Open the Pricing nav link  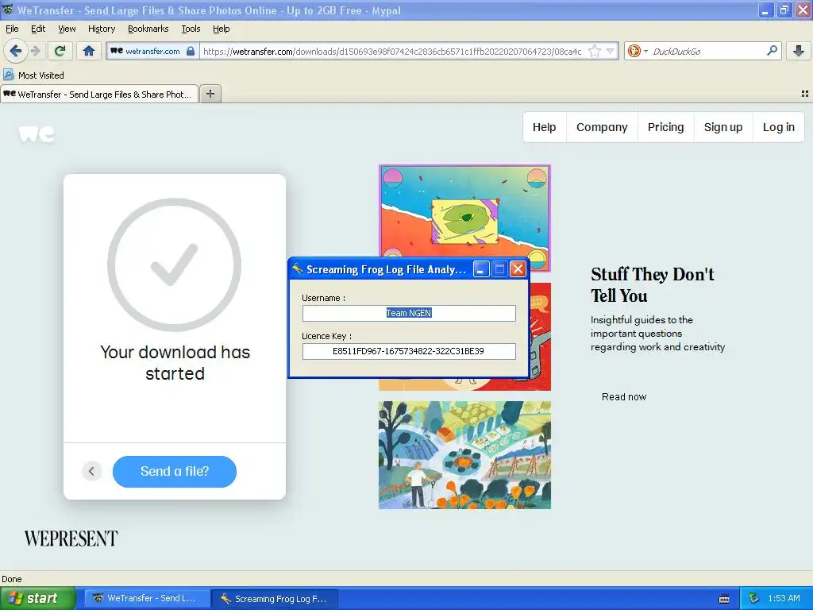coord(665,127)
